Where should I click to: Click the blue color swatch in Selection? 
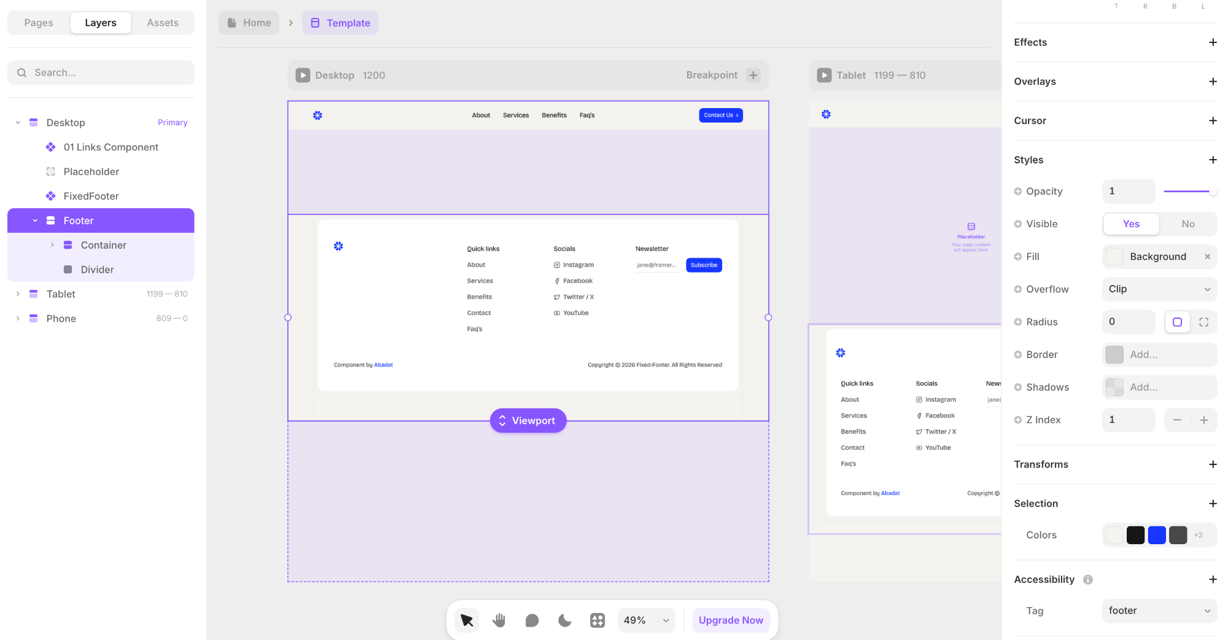tap(1157, 535)
